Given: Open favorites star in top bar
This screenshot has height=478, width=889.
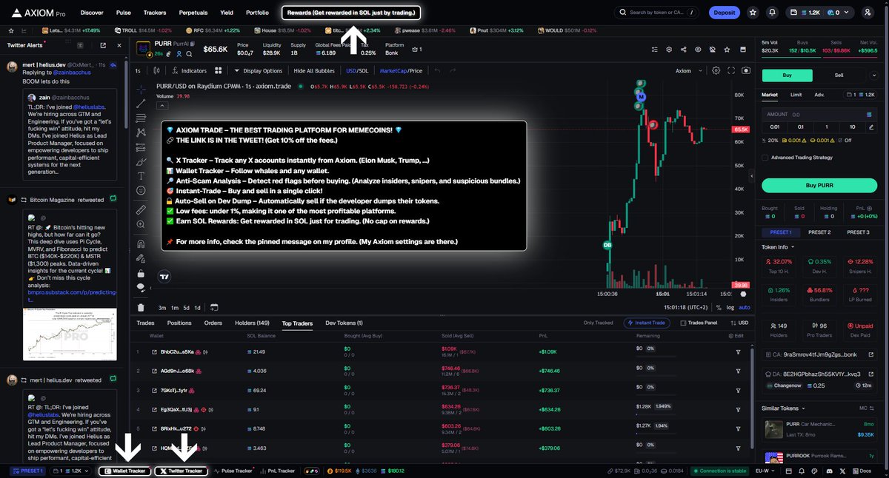Looking at the screenshot, I should point(753,13).
